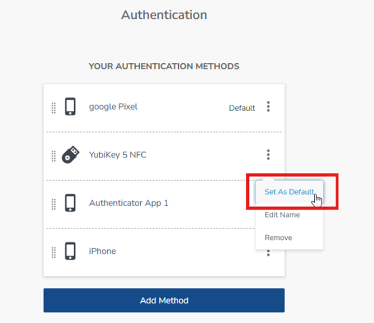The image size is (374, 323).
Task: Choose Set As Default from the menu
Action: point(289,192)
